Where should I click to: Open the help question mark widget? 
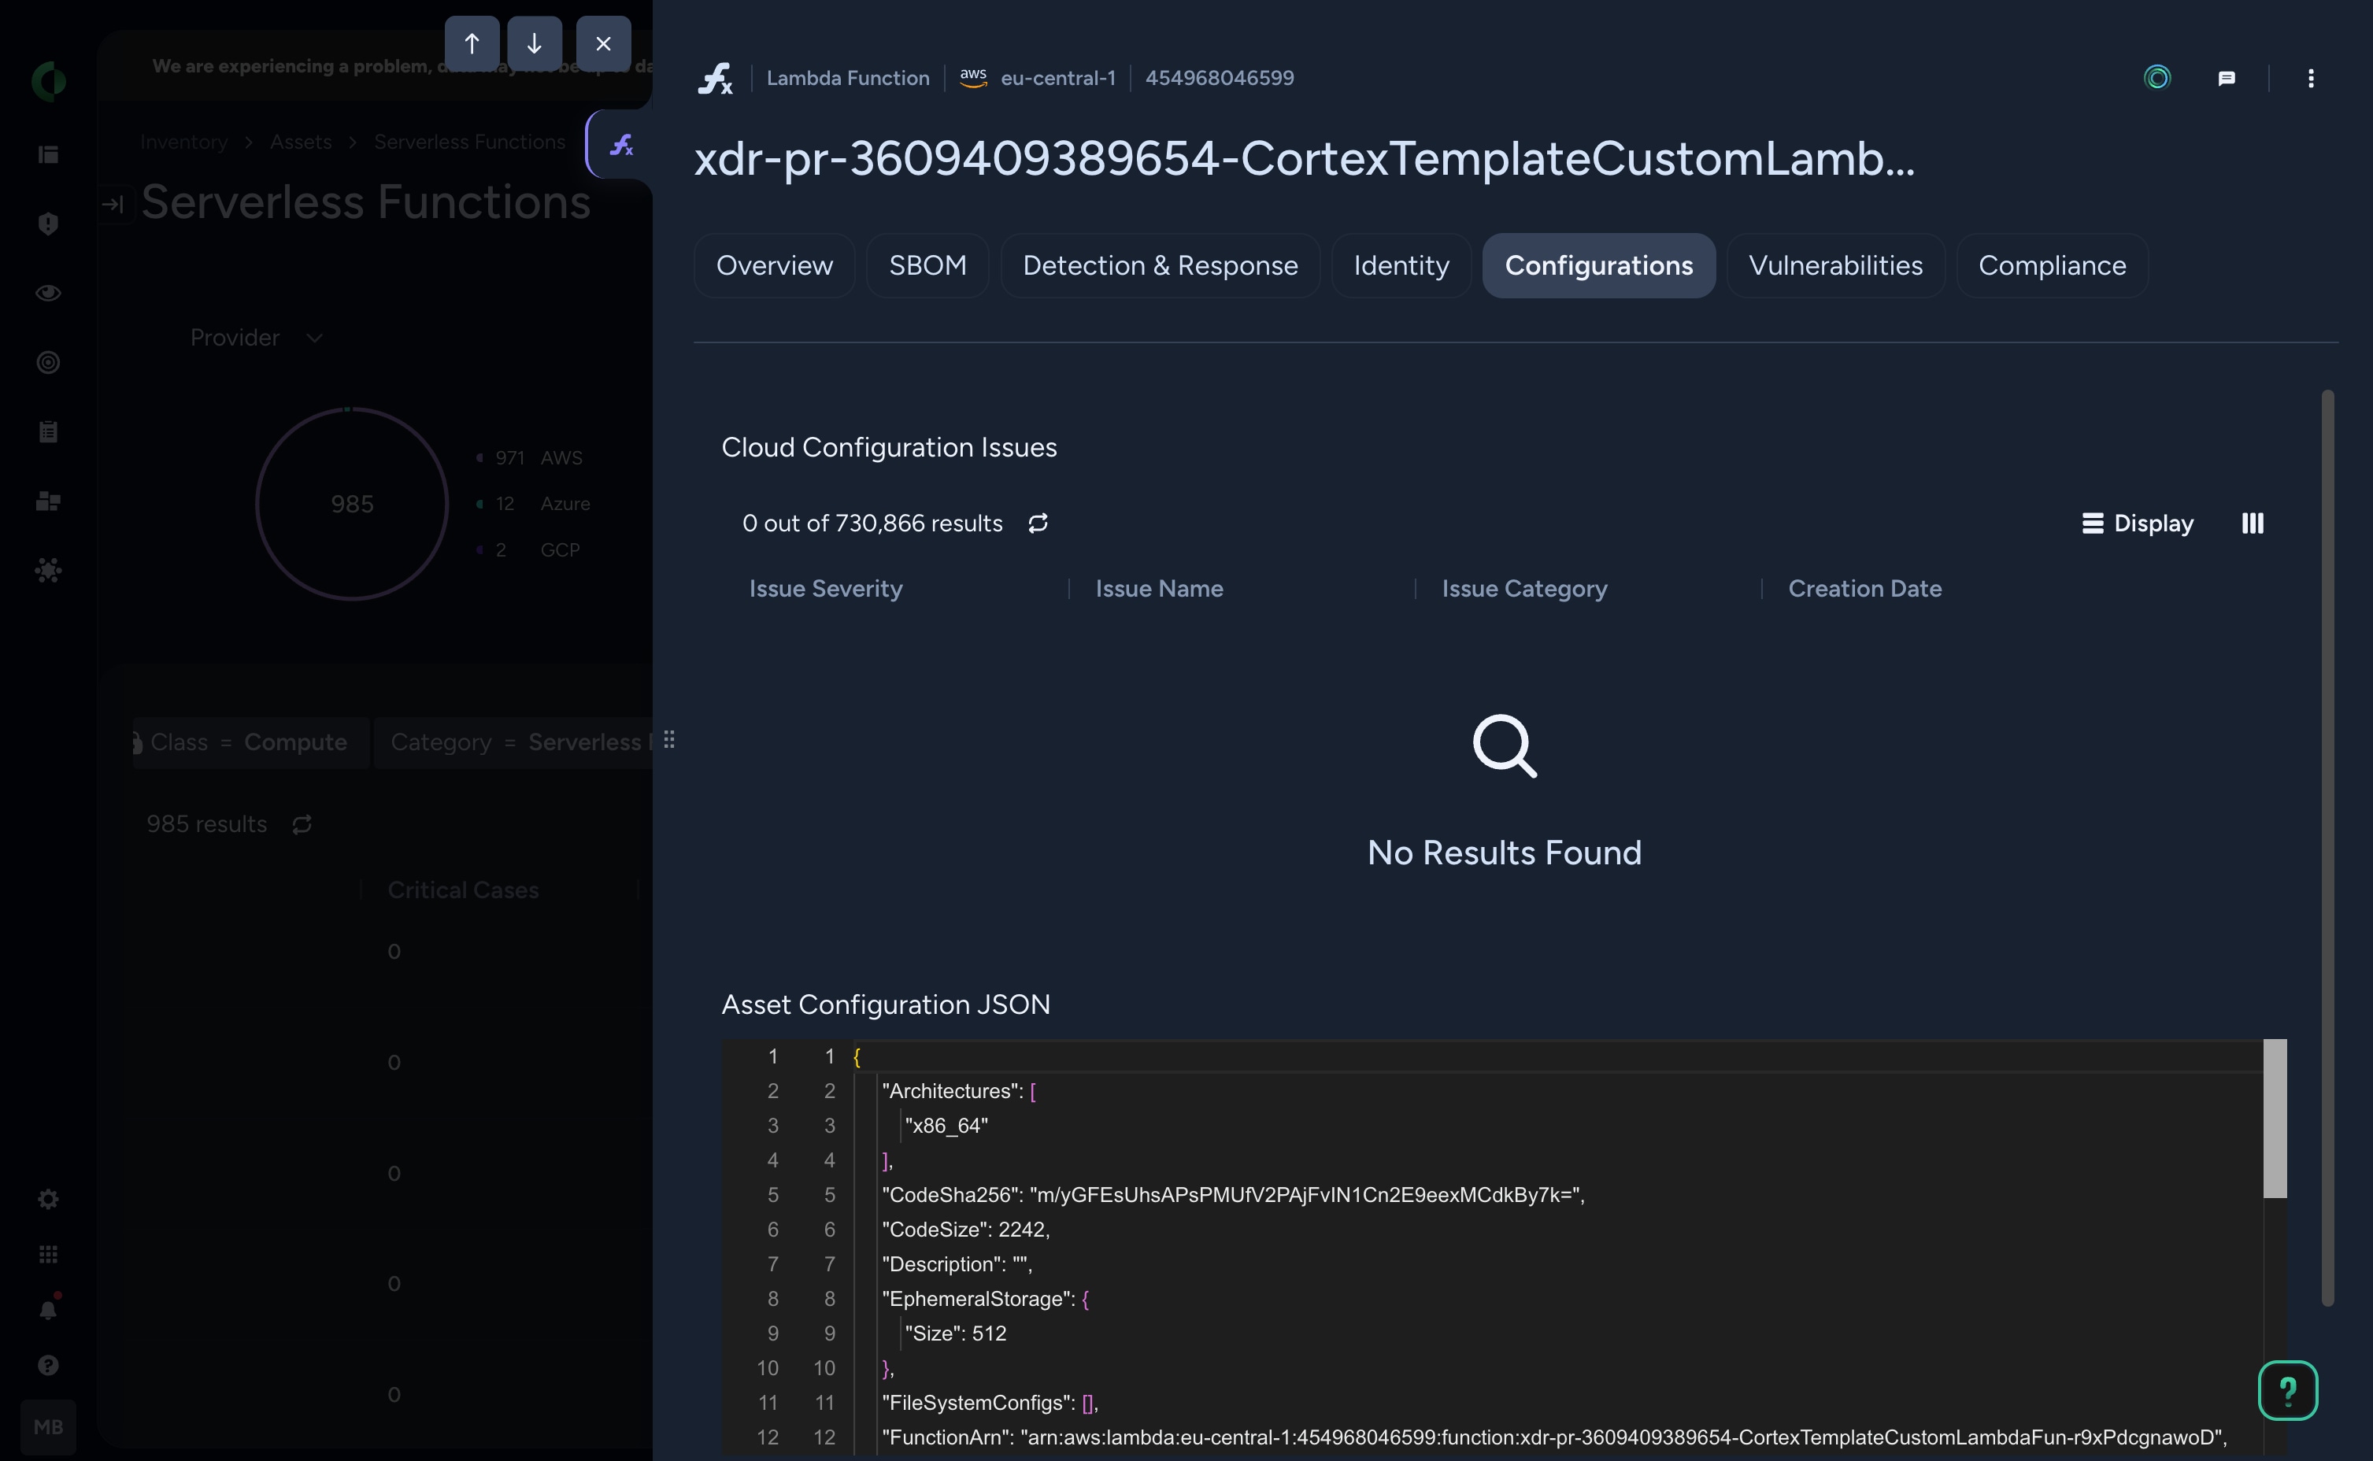pyautogui.click(x=2287, y=1389)
